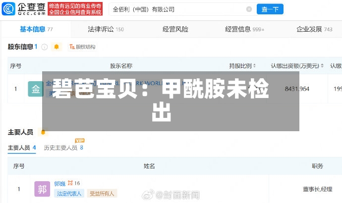Select the 历史主要人员 8 sub-tab
The image size is (342, 203).
click(x=63, y=148)
